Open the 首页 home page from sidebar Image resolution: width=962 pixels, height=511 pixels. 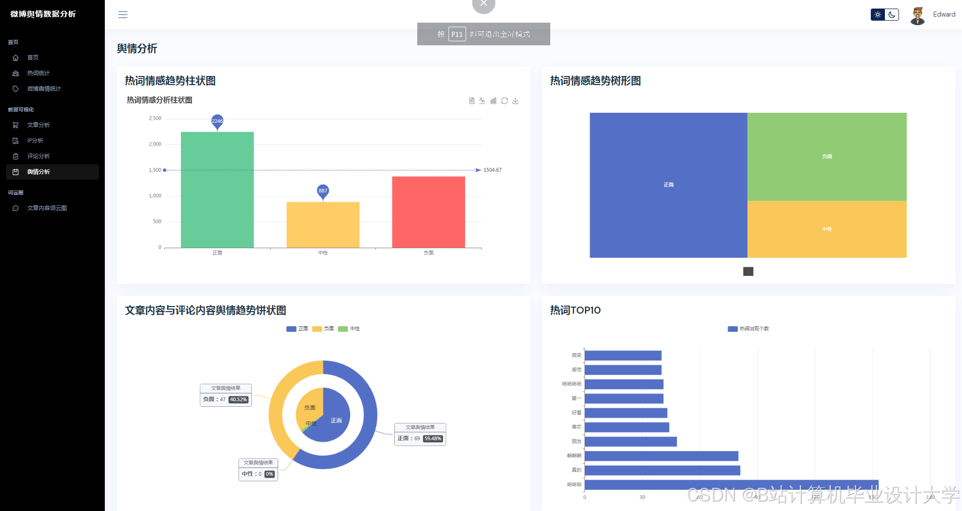33,57
